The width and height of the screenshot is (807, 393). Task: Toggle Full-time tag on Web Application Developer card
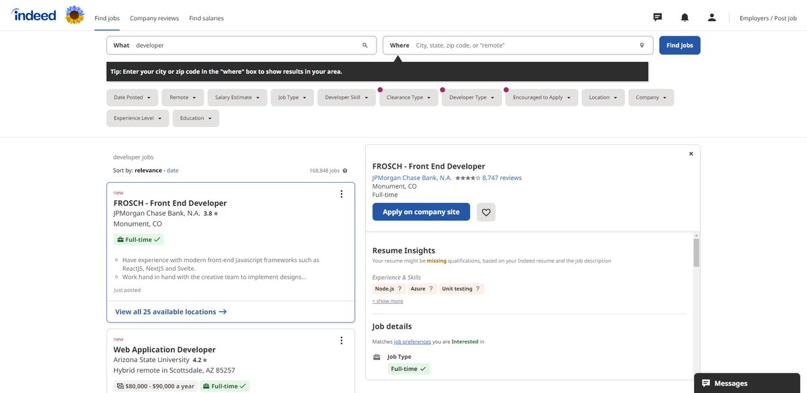pyautogui.click(x=225, y=386)
